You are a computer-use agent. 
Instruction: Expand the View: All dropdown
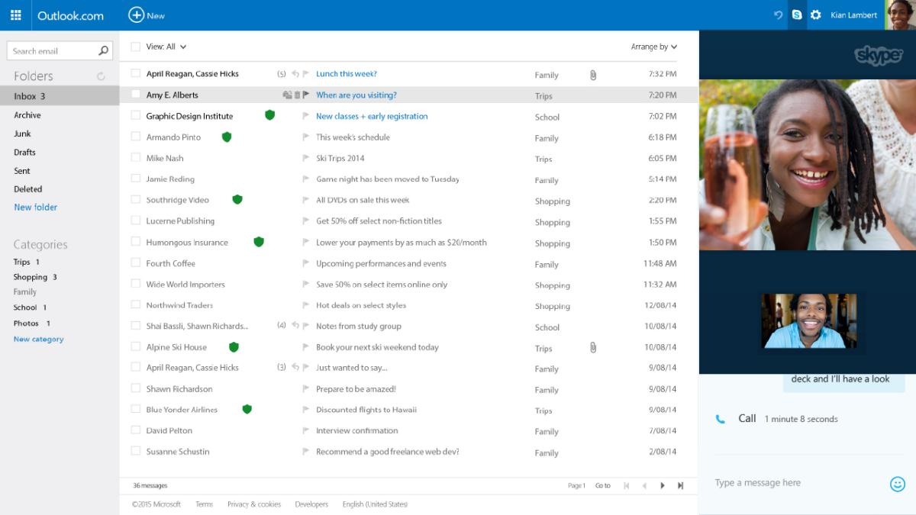(166, 47)
